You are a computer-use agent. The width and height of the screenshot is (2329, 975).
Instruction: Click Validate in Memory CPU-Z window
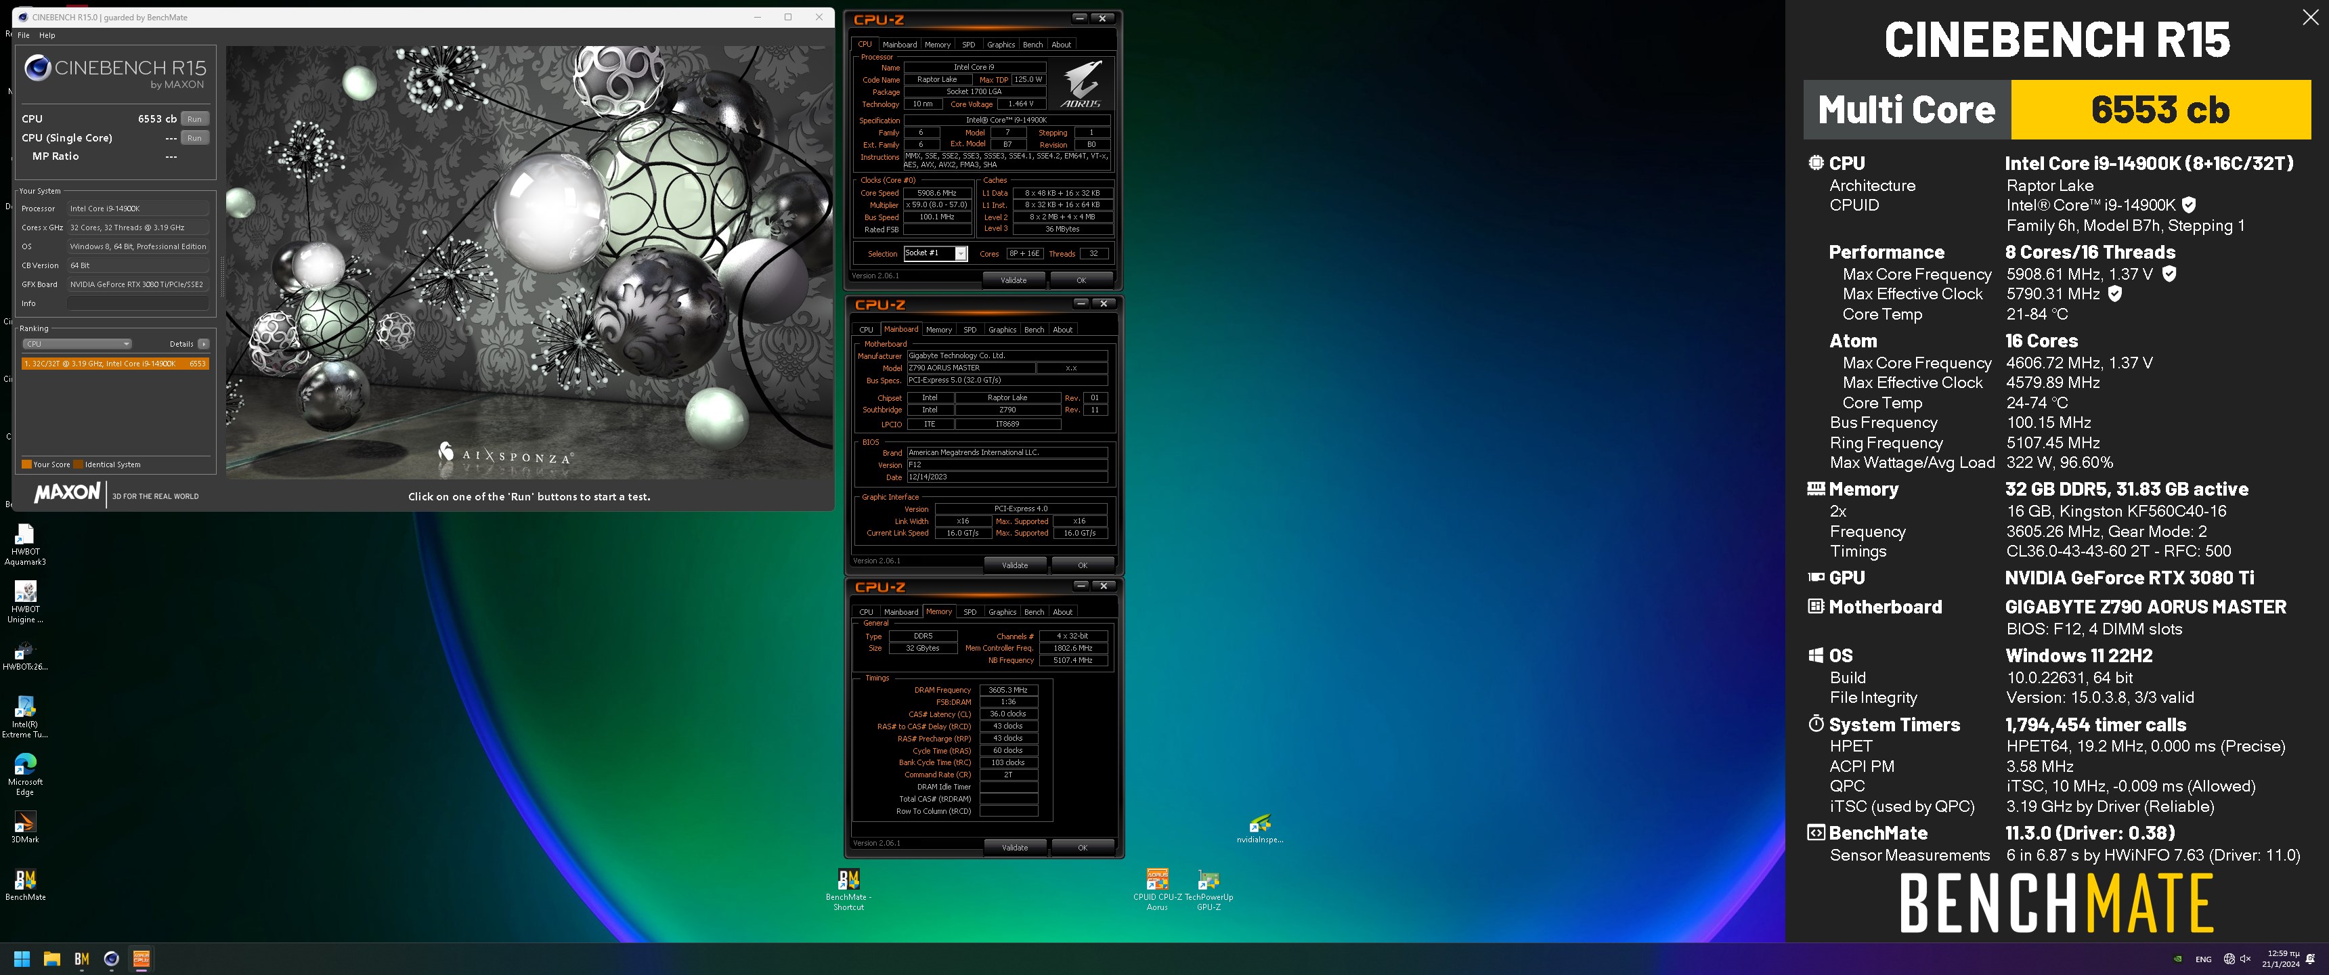click(1014, 848)
